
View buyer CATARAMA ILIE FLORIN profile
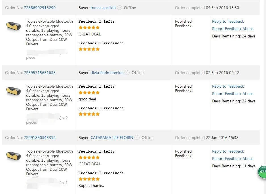point(112,138)
